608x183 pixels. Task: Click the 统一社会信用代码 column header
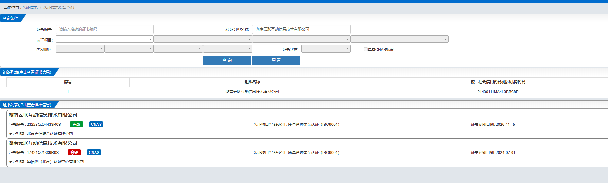click(x=498, y=82)
